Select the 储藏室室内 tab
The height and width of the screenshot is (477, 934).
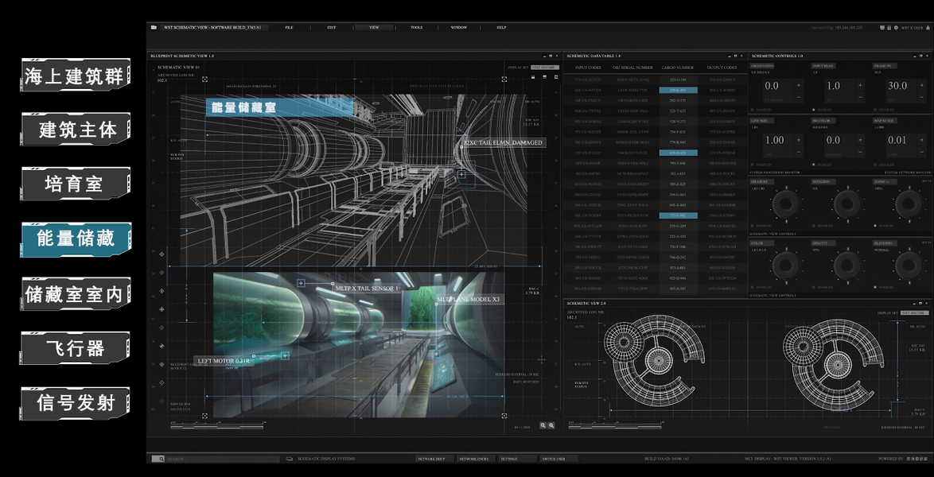tap(76, 294)
